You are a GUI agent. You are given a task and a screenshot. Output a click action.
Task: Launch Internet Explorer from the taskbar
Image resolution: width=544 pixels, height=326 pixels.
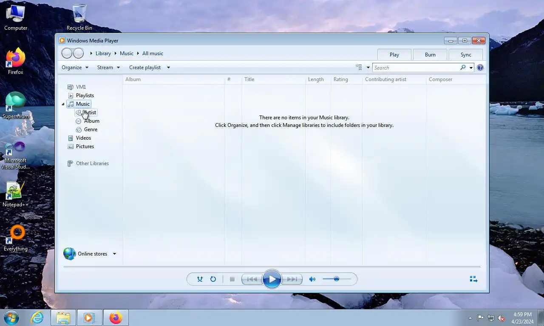(x=37, y=318)
